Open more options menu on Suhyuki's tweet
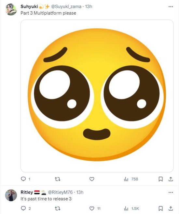Viewport: 179px width, 214px height. pos(171,6)
